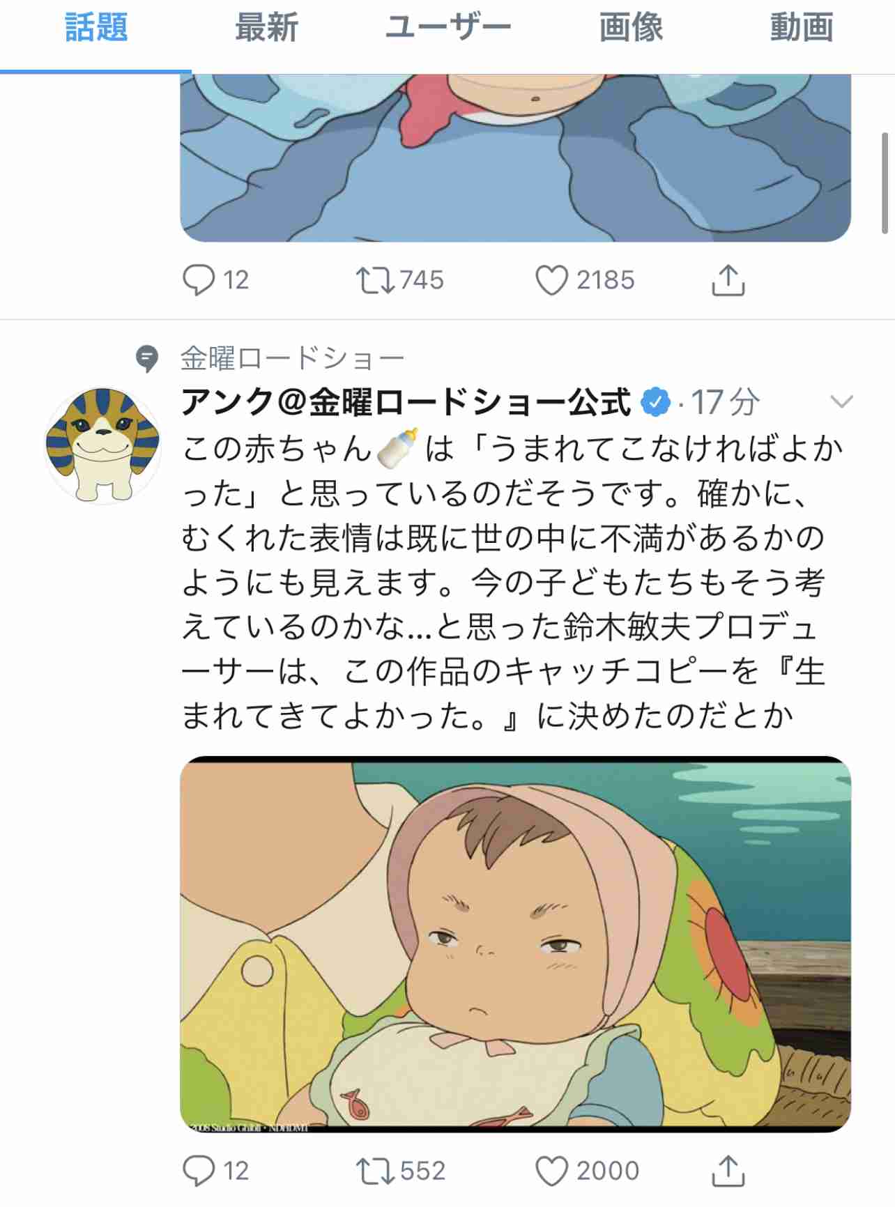Open the アンク@金曜ロードショー公式 profile name
Screen dimensions: 895x1207
click(x=406, y=402)
